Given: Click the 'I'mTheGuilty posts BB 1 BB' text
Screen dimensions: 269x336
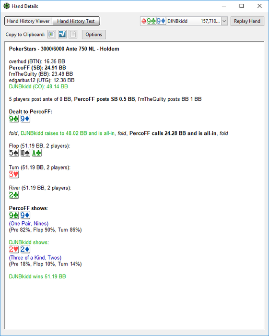Looking at the screenshot, I should 170,99.
